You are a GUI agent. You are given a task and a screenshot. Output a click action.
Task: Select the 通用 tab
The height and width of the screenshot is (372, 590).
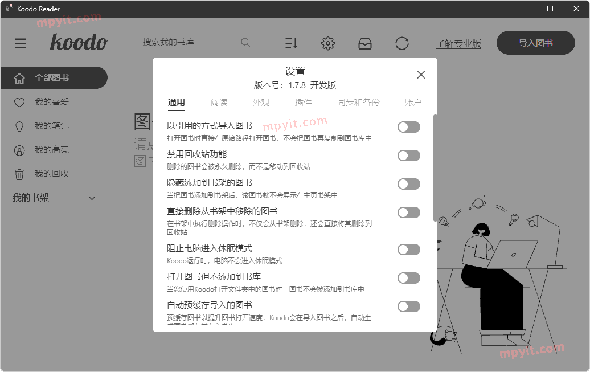176,103
